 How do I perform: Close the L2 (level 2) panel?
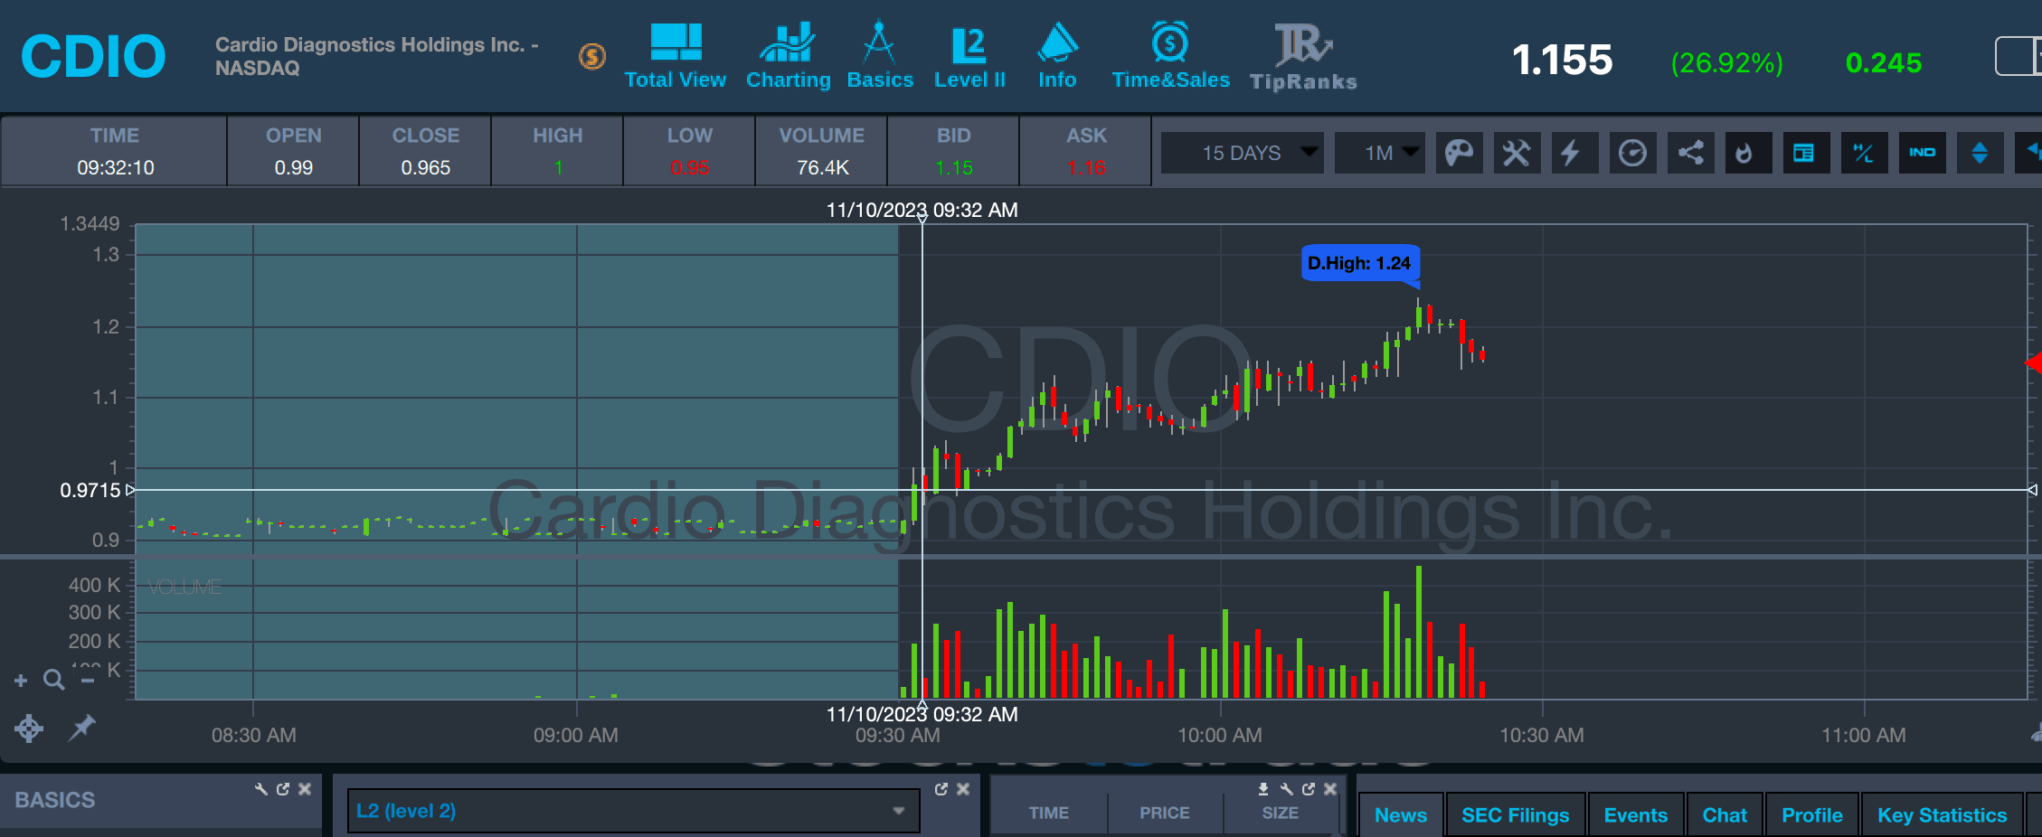pyautogui.click(x=963, y=789)
